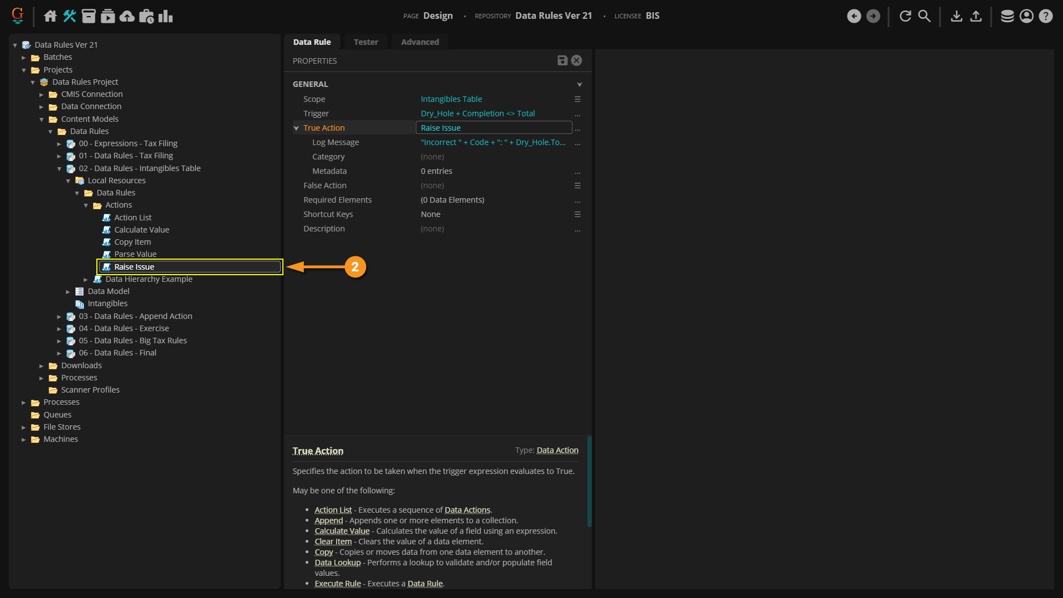Screen dimensions: 1063x598
Task: Click the save icon in Properties
Action: [x=562, y=60]
